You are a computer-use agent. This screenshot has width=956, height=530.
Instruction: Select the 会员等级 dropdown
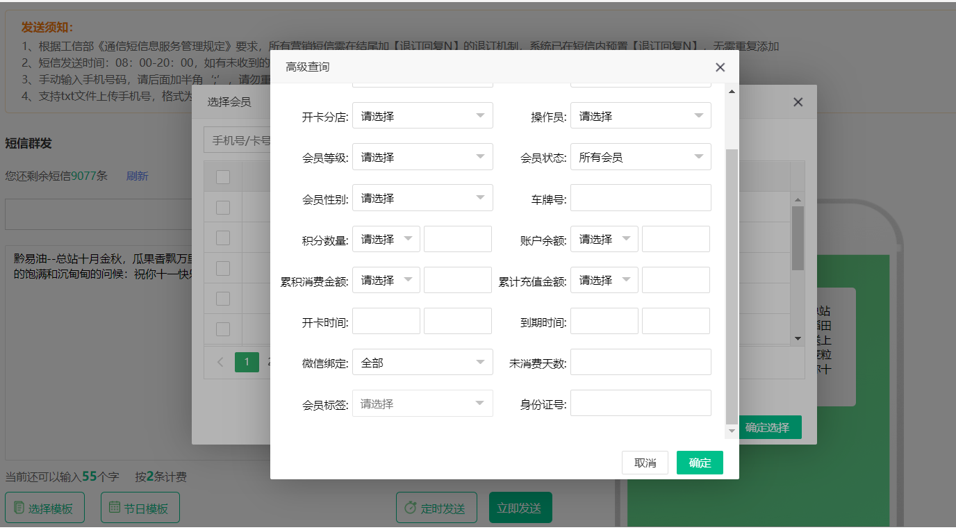coord(422,156)
